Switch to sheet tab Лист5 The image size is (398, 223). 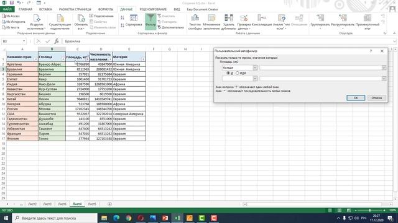pos(92,204)
